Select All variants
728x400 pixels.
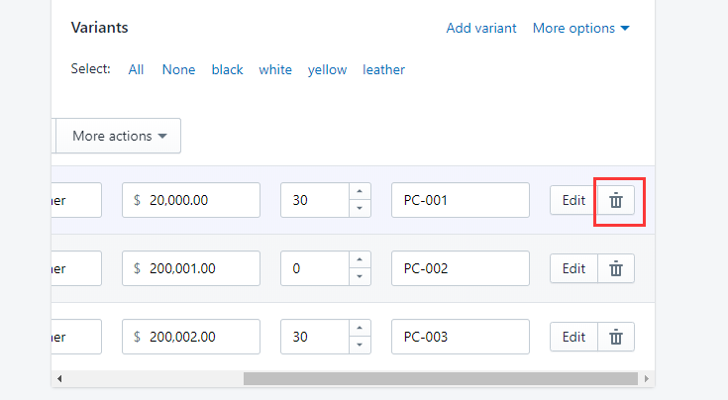tap(136, 69)
